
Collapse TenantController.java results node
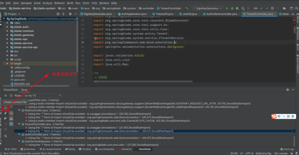(19, 124)
